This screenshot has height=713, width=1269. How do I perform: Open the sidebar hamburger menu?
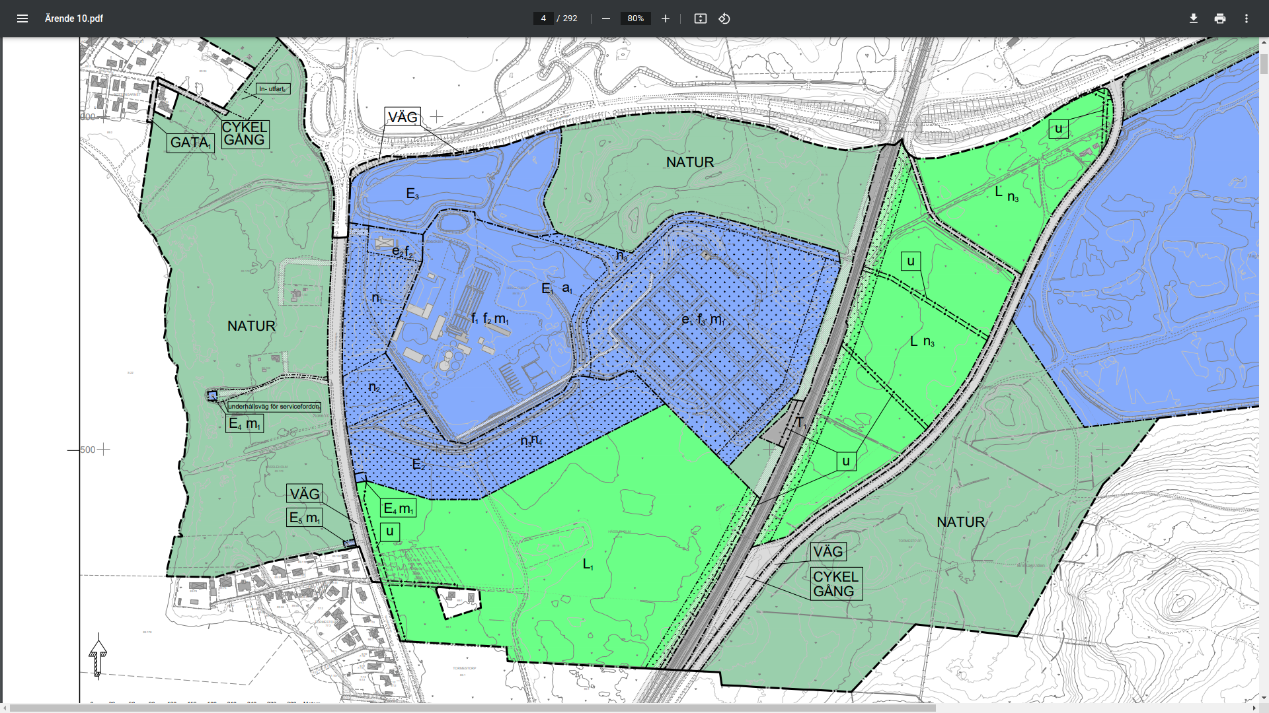22,18
